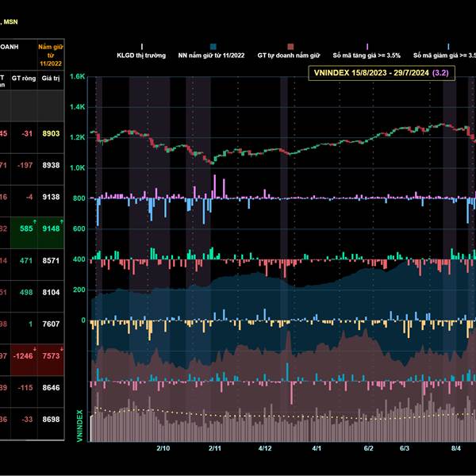Click the white KLGD thị trường legend marker
The image size is (476, 476).
tap(142, 47)
